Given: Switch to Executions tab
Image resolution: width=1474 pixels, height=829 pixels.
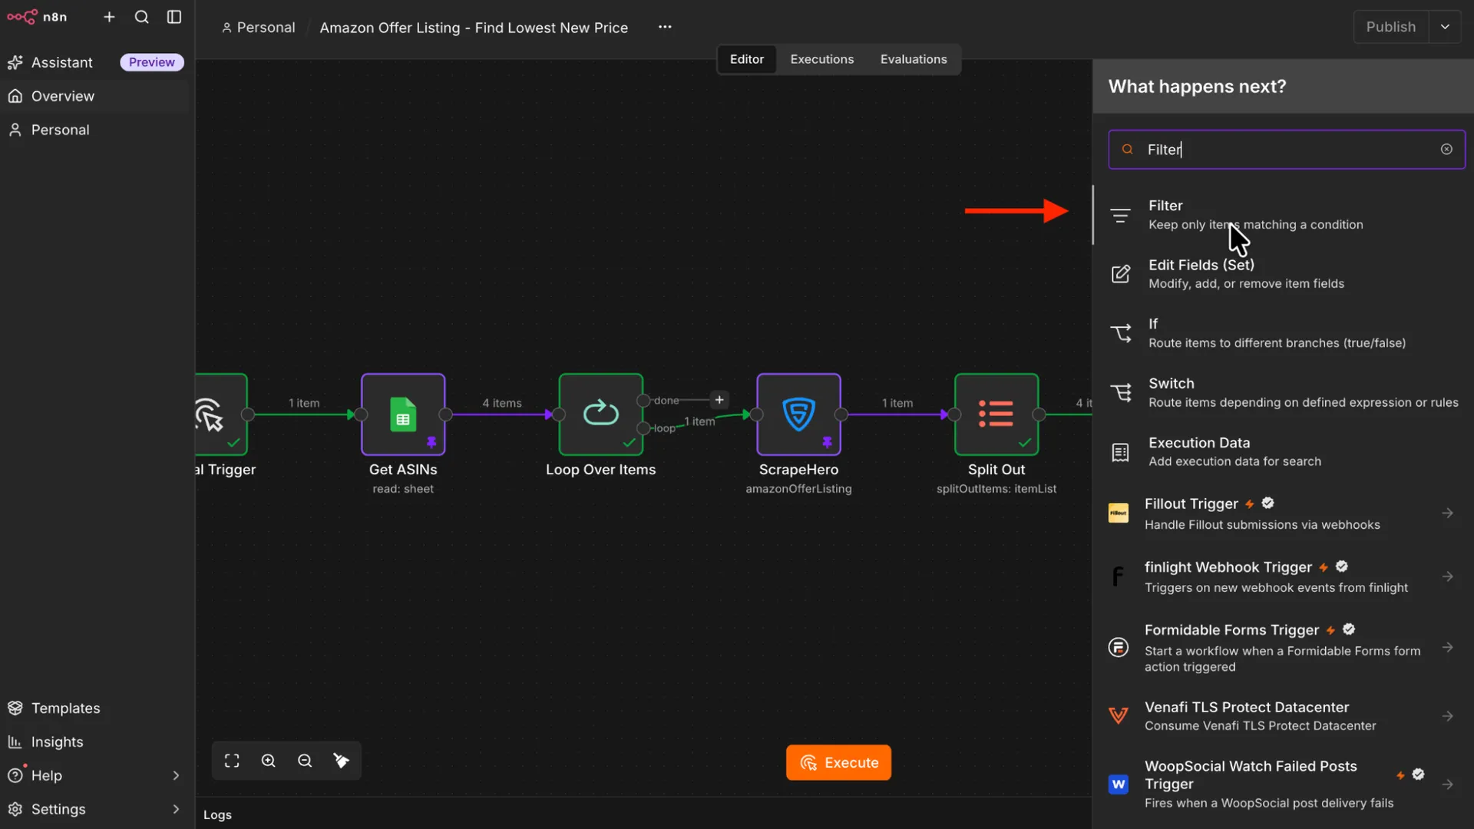Looking at the screenshot, I should click(x=821, y=59).
